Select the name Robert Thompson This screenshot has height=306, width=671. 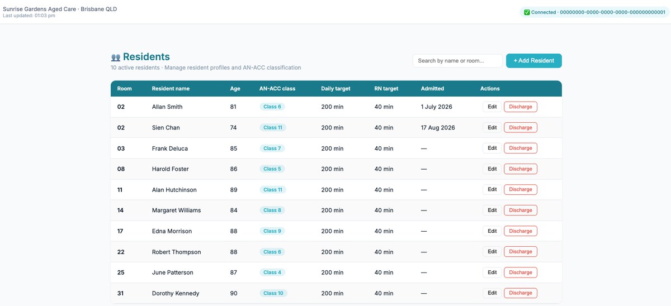177,252
